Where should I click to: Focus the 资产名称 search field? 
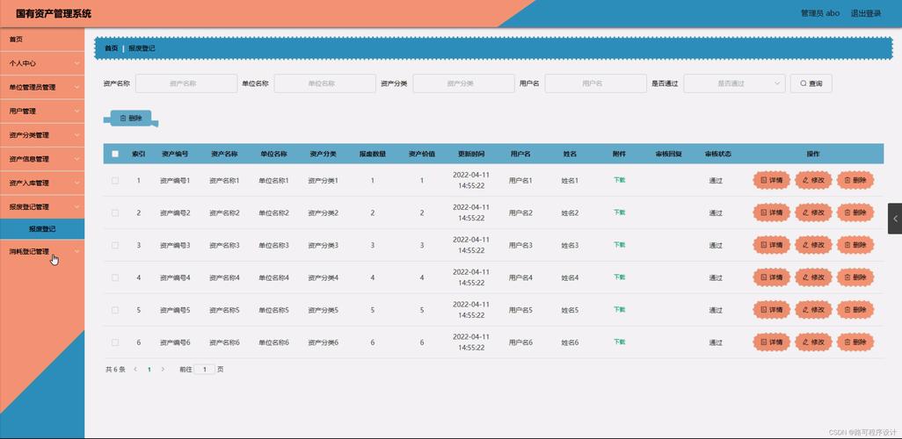pos(186,83)
